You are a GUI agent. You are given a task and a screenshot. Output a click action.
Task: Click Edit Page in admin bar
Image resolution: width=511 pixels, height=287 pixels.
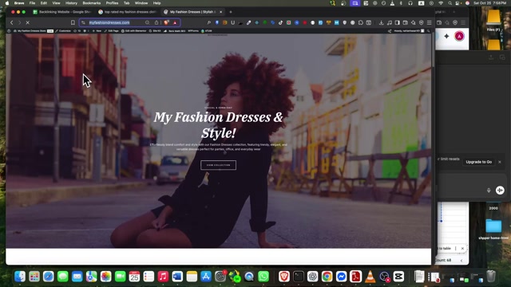click(x=112, y=31)
